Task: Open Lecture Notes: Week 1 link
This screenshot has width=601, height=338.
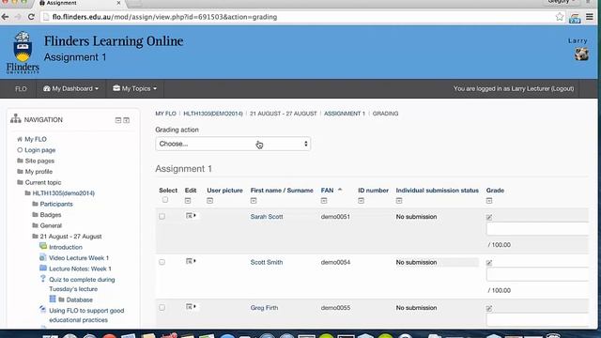Action: [x=80, y=269]
